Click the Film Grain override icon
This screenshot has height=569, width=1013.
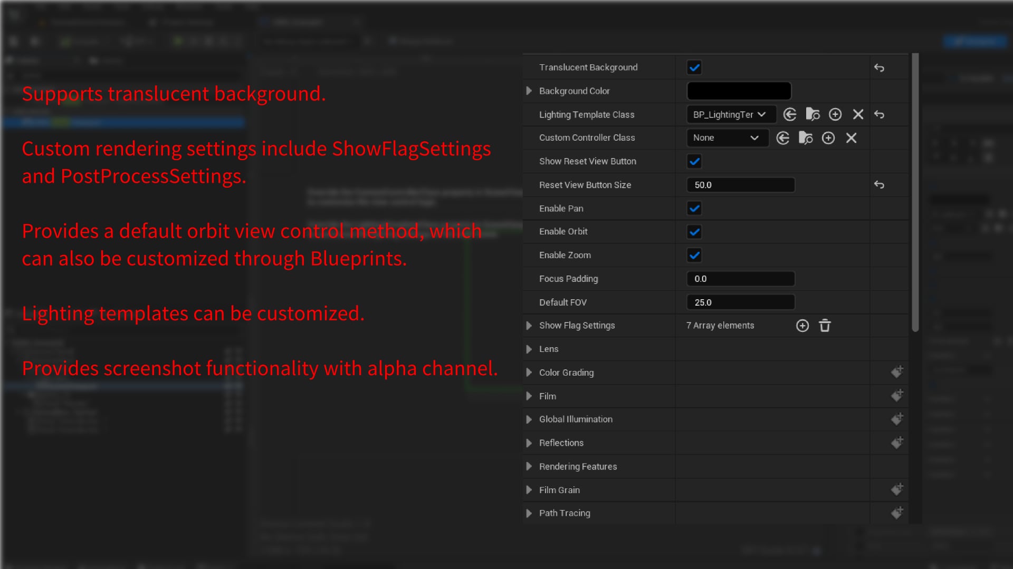[897, 489]
